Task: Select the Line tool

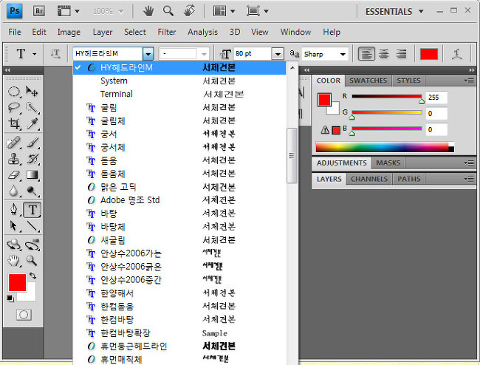Action: tap(32, 226)
